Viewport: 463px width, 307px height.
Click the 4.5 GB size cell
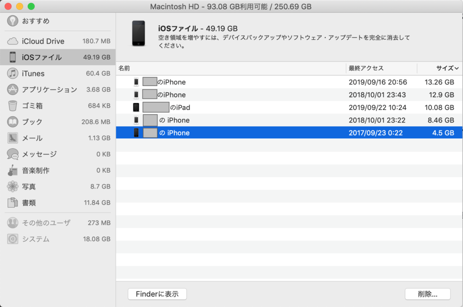click(443, 133)
